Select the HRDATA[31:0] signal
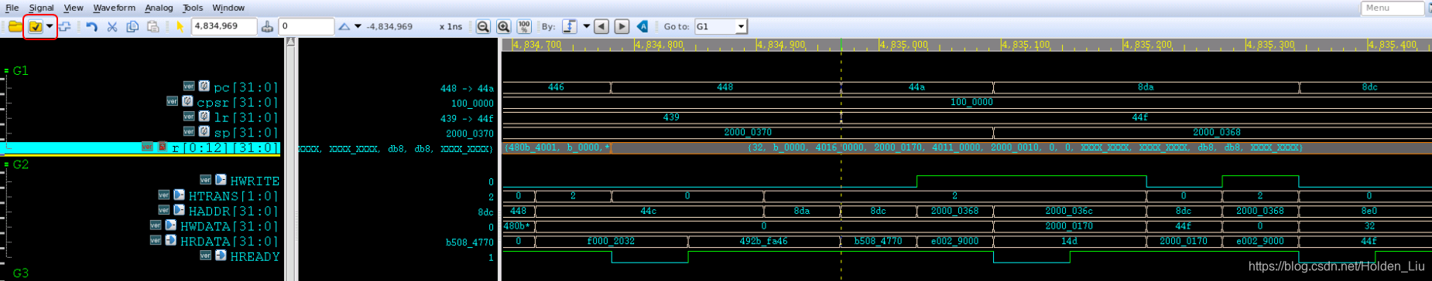The height and width of the screenshot is (281, 1432). [229, 241]
